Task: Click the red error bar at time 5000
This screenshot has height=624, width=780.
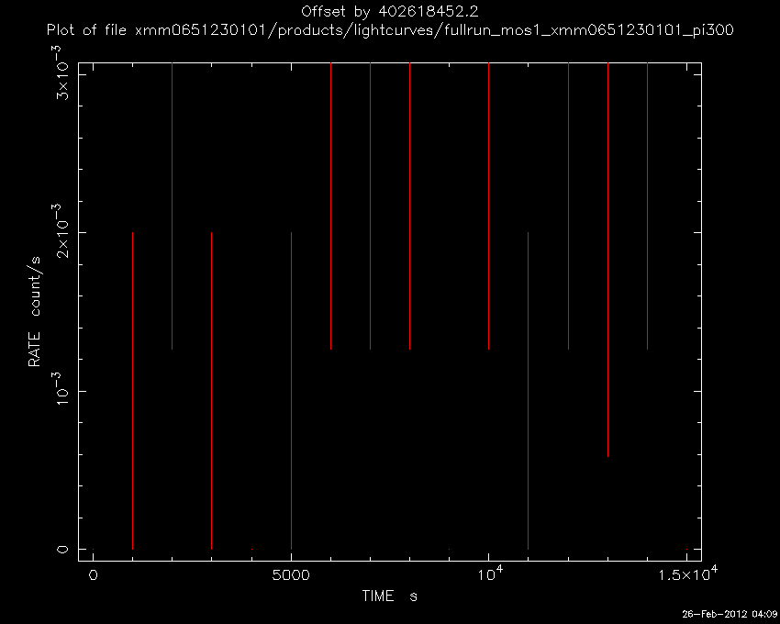Action: pos(291,391)
